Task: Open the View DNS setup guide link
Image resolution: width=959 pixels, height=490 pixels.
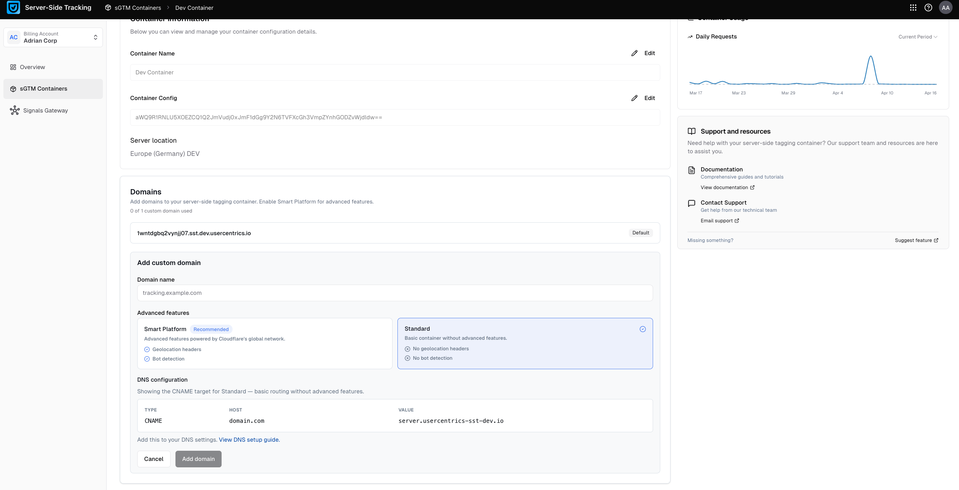Action: 249,440
